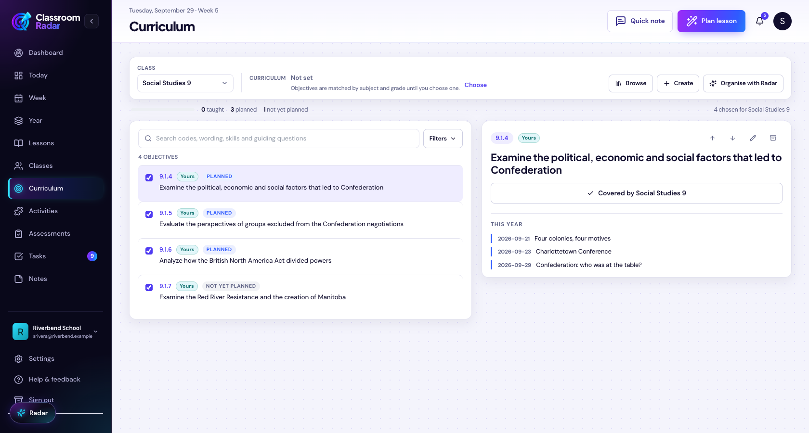Click the Dashboard icon in the sidebar
The height and width of the screenshot is (433, 809).
19,53
